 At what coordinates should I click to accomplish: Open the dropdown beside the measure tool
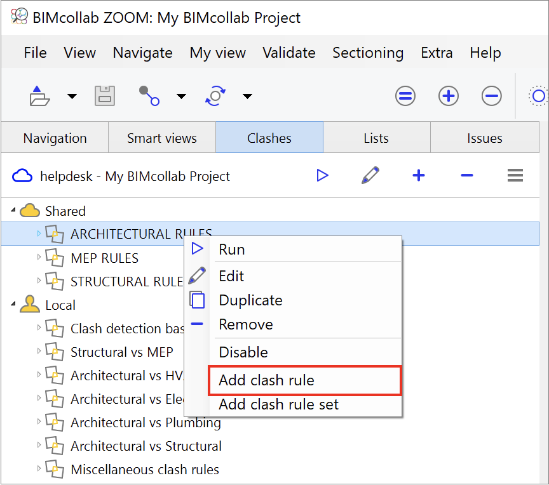coord(181,96)
